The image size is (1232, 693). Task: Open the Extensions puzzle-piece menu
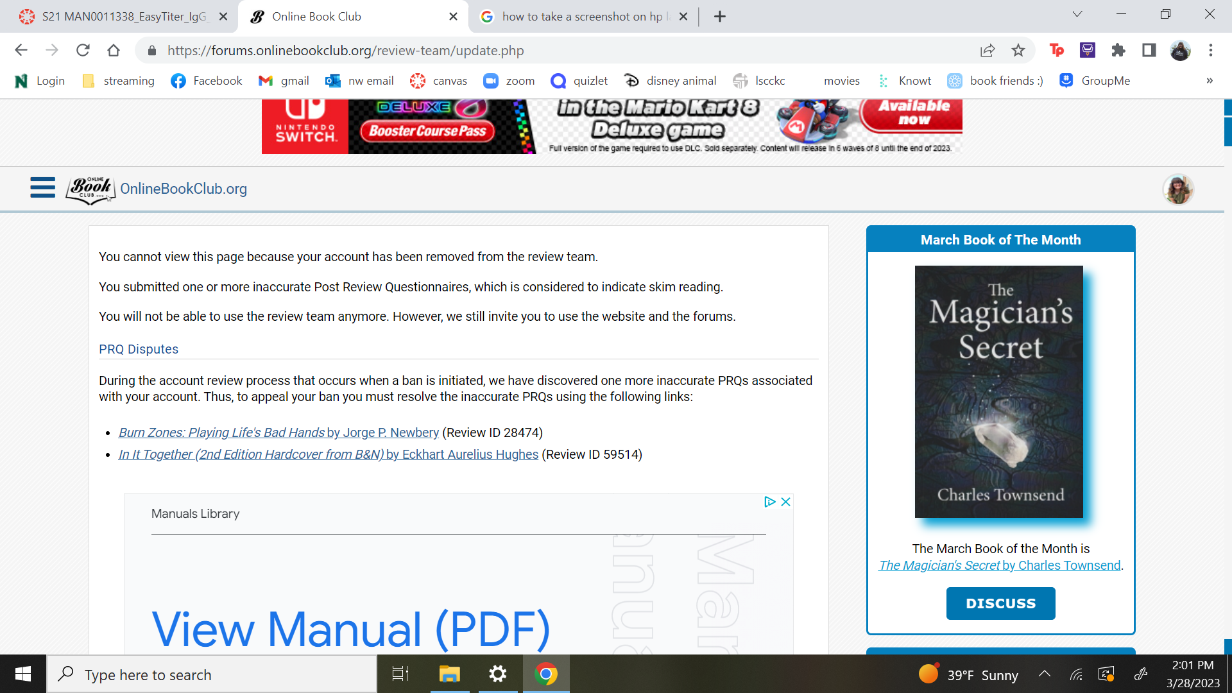tap(1118, 50)
